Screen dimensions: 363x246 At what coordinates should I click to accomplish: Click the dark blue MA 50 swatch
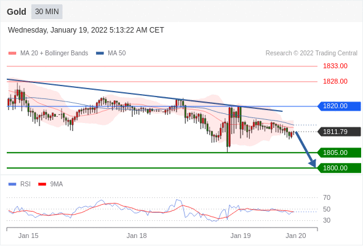tap(100, 54)
